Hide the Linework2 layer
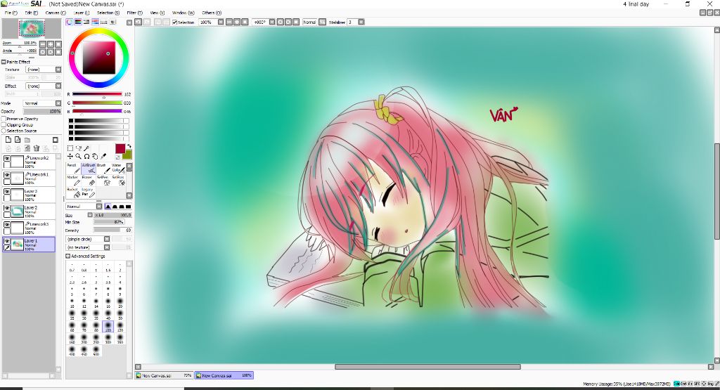 coord(7,158)
